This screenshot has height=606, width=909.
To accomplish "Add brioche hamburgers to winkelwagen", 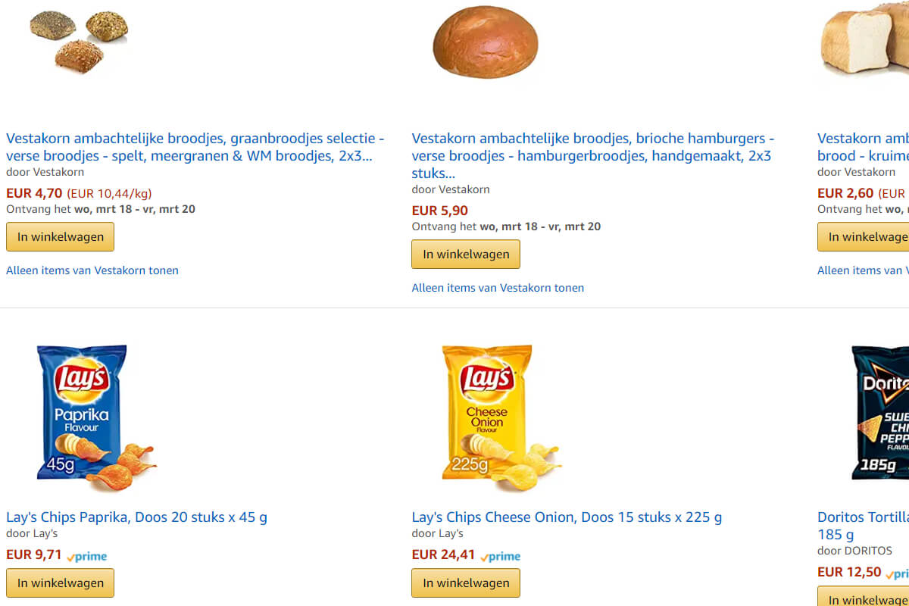I will [466, 255].
